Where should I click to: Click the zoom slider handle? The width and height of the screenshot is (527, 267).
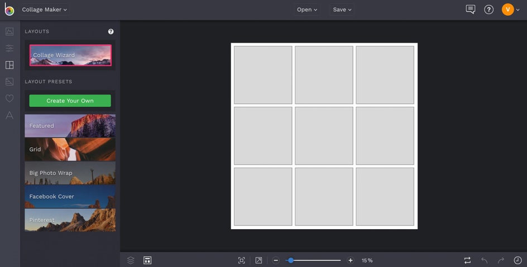(x=291, y=260)
